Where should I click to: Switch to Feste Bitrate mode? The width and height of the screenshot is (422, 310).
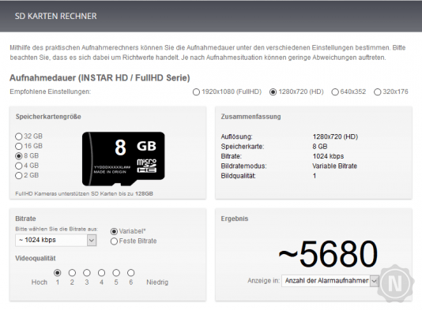click(x=114, y=241)
